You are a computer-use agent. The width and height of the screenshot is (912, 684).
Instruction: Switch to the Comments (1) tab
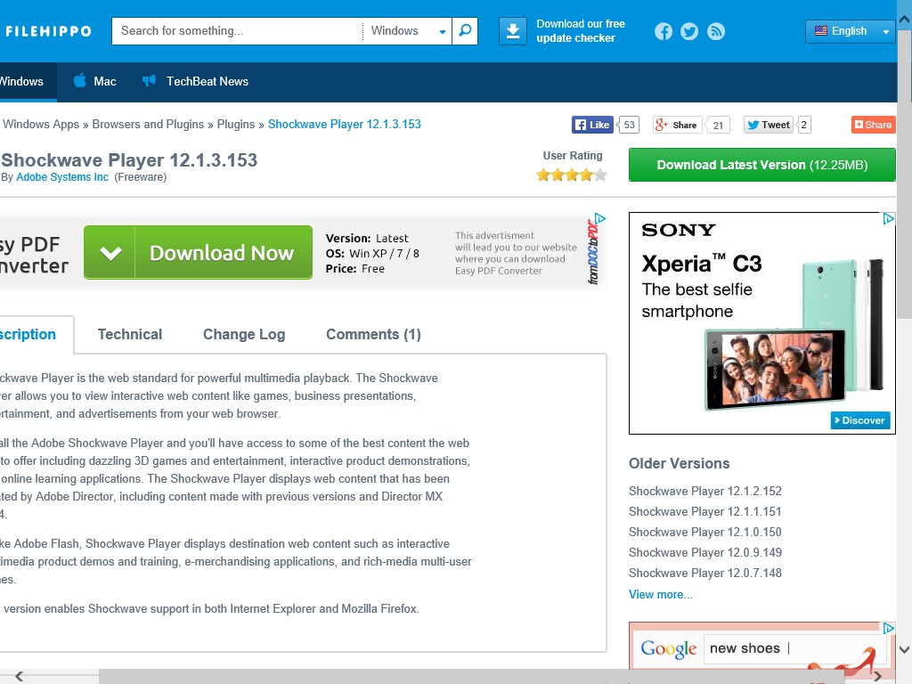pyautogui.click(x=373, y=335)
